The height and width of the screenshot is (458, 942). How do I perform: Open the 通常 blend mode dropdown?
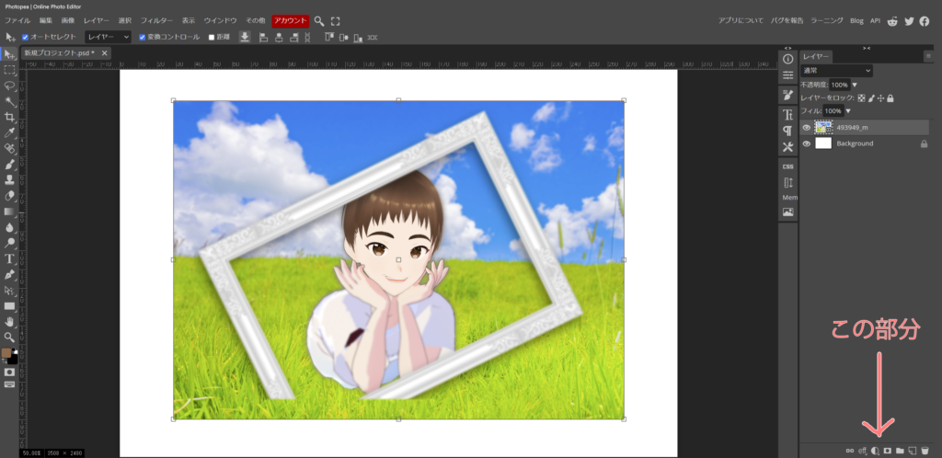[836, 71]
